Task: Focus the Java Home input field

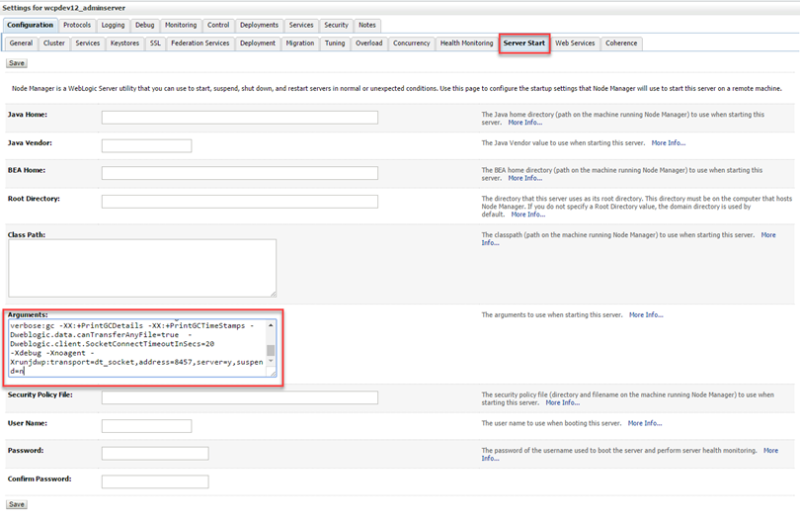Action: (x=240, y=118)
